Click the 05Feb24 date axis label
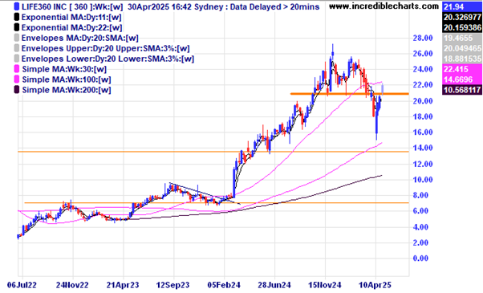 click(224, 285)
